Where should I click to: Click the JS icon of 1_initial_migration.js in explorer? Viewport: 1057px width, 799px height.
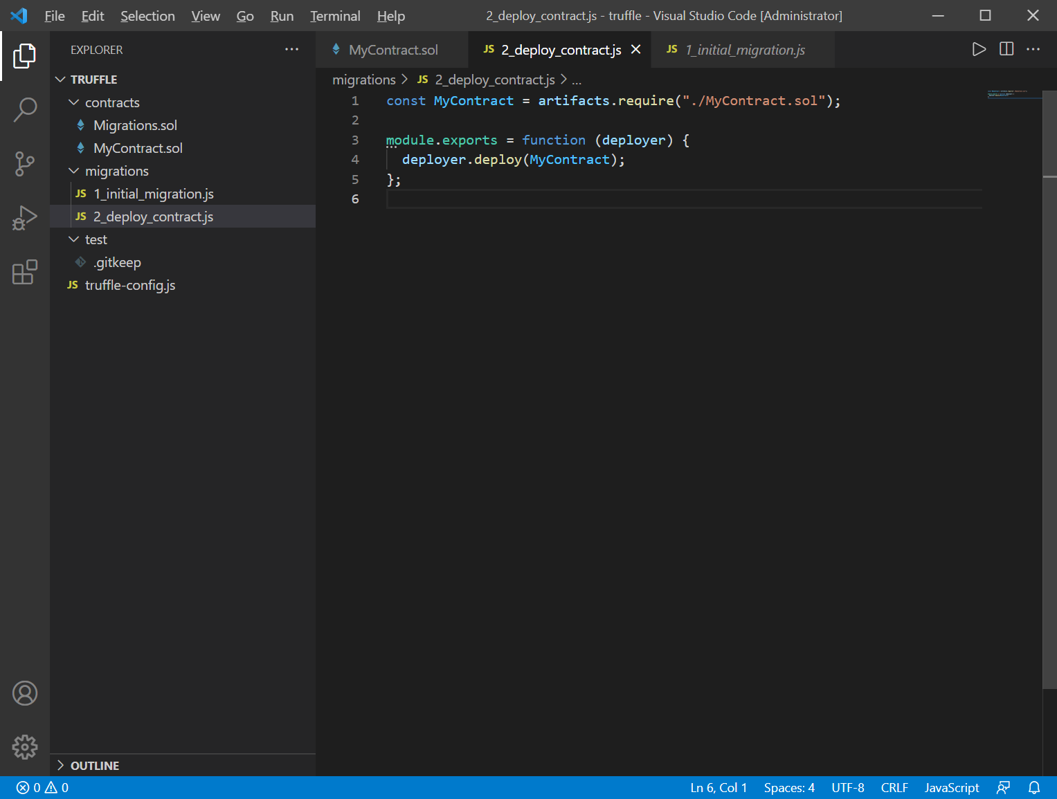coord(81,194)
